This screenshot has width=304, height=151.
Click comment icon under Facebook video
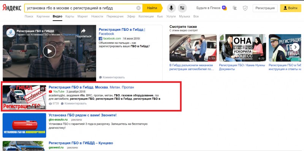100,77
